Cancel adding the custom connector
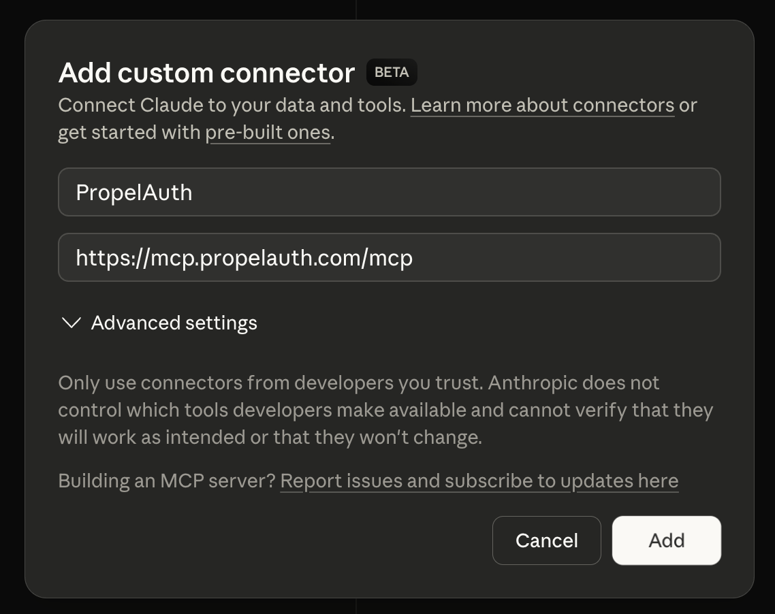The image size is (775, 614). (546, 540)
